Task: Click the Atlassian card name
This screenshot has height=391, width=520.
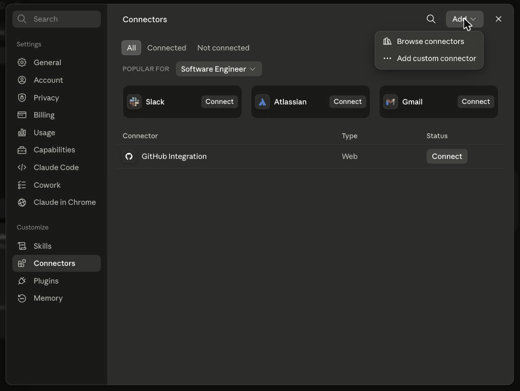Action: coord(290,102)
